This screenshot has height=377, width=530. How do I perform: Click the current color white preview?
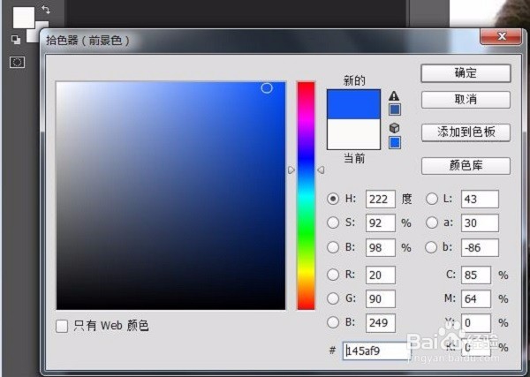coord(353,134)
